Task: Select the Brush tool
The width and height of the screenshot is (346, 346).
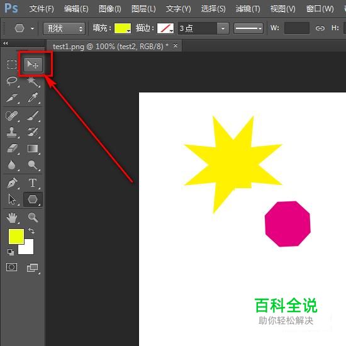Action: [x=33, y=116]
